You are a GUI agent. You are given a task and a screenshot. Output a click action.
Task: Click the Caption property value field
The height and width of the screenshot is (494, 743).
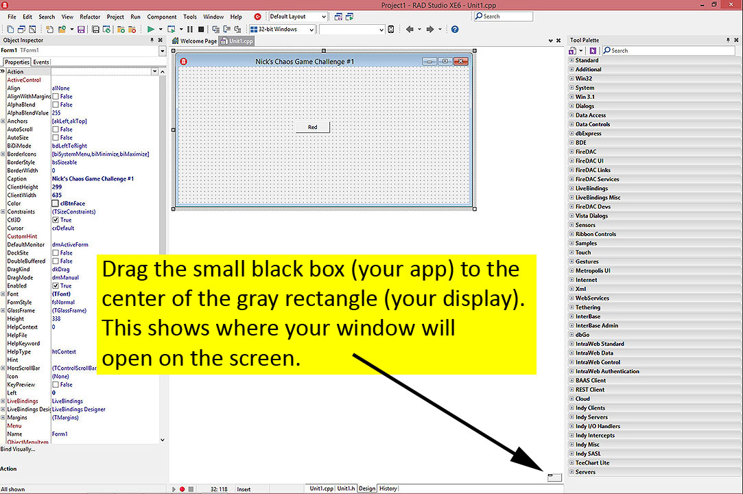(104, 179)
